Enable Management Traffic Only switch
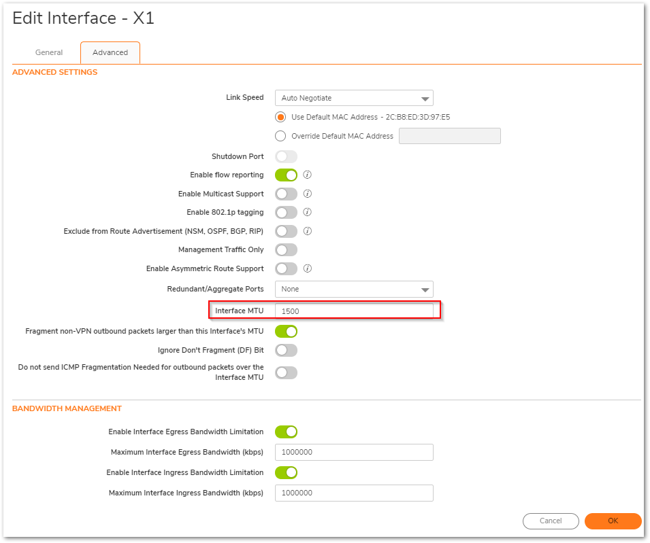Screen dimensions: 650x543 tap(286, 250)
